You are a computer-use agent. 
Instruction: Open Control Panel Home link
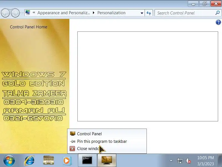click(29, 27)
